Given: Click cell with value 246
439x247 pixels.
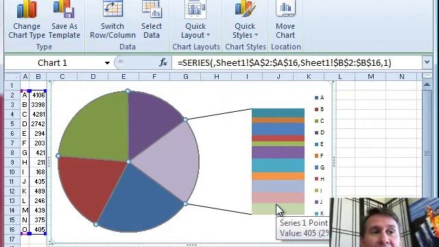Looking at the screenshot, I should pos(38,201).
